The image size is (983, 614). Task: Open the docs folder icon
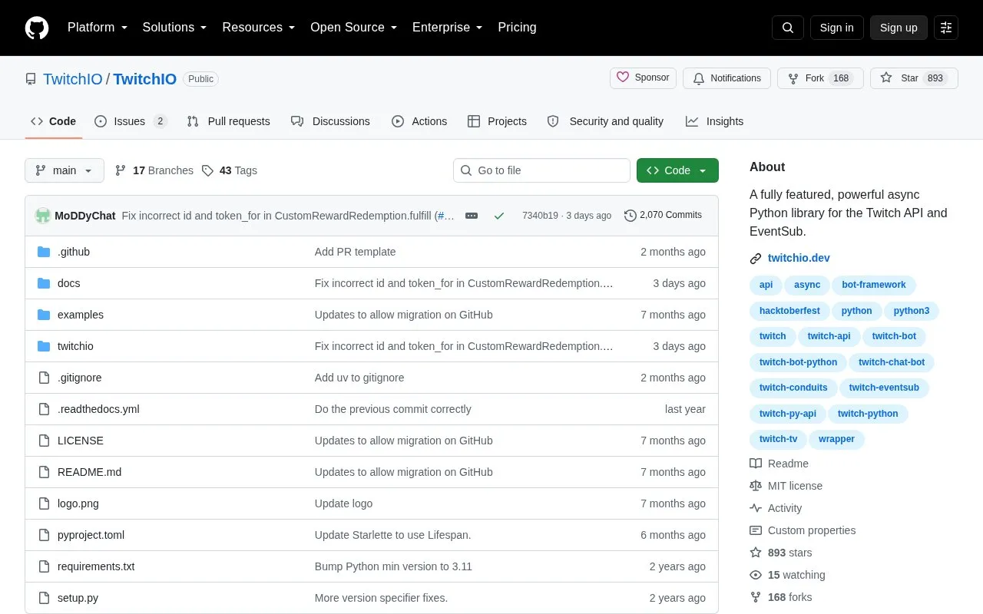(44, 283)
